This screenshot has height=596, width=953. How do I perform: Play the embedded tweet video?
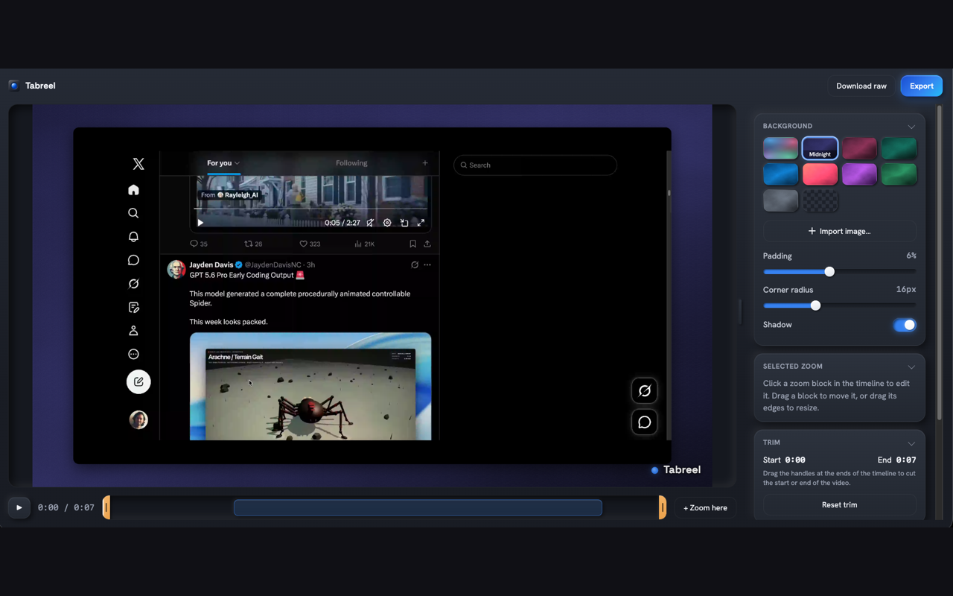pyautogui.click(x=200, y=223)
